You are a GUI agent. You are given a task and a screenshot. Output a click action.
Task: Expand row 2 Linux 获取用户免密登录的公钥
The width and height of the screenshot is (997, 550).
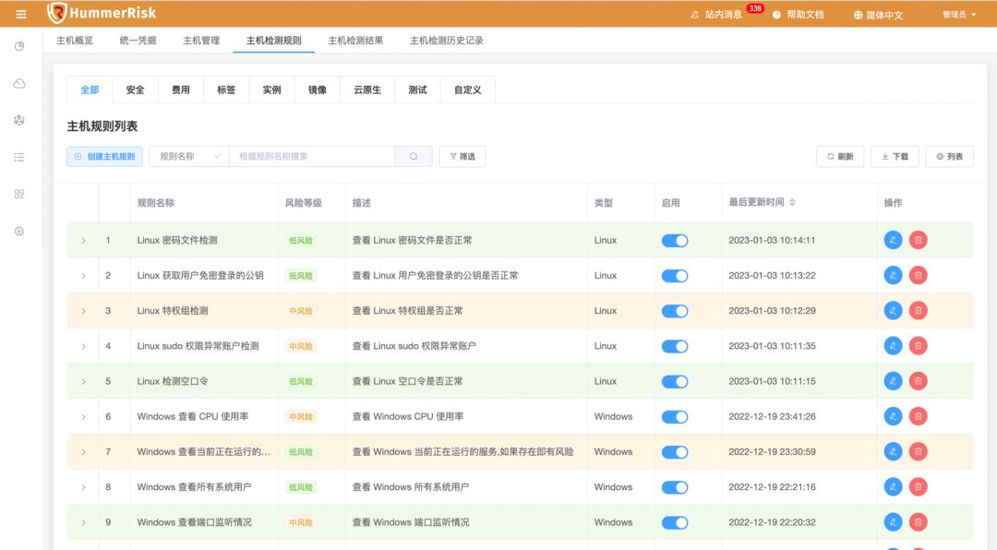tap(83, 276)
